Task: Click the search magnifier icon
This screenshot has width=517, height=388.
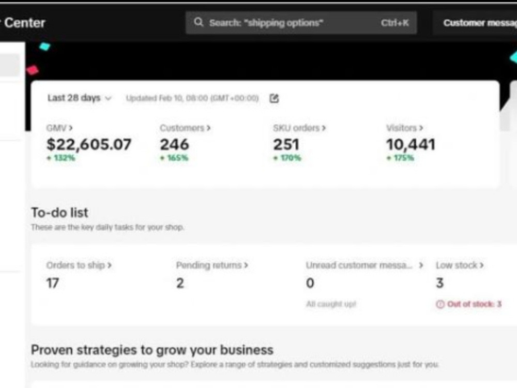Action: tap(198, 22)
